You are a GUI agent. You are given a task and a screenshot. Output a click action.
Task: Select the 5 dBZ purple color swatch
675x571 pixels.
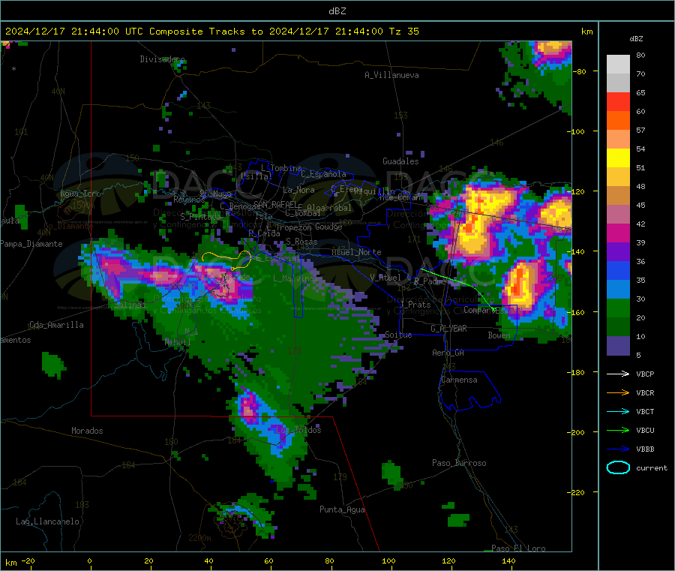[618, 346]
